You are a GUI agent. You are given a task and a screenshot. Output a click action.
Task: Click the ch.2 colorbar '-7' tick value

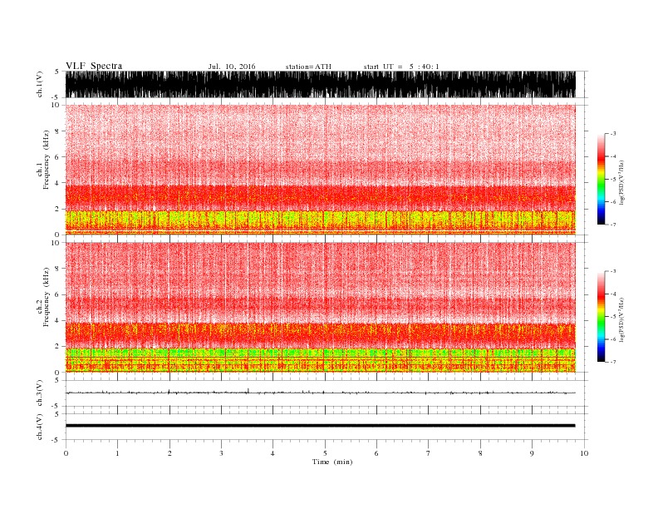pyautogui.click(x=612, y=362)
